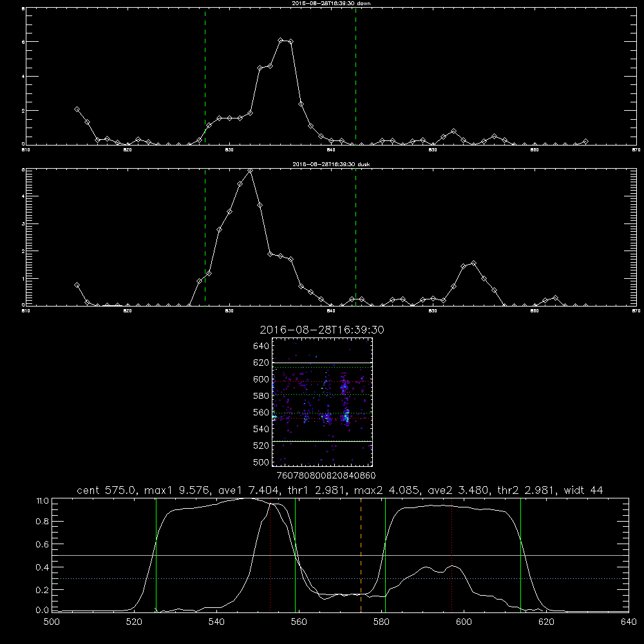
Task: Click the color-coded detector image thumbnail
Action: pos(323,402)
